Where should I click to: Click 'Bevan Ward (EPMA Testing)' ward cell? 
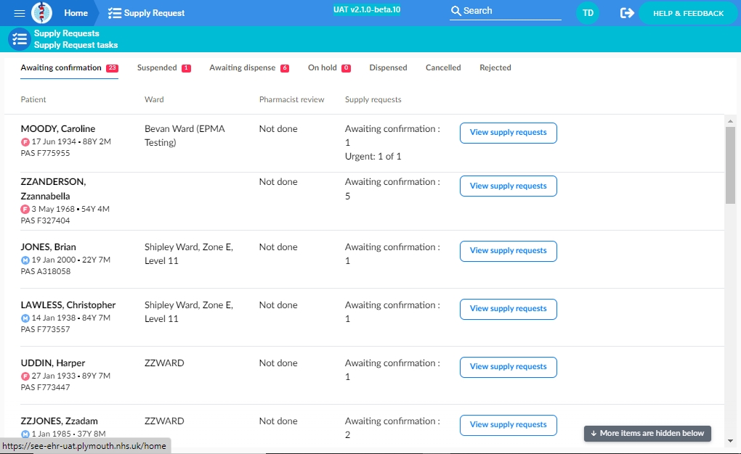(185, 136)
